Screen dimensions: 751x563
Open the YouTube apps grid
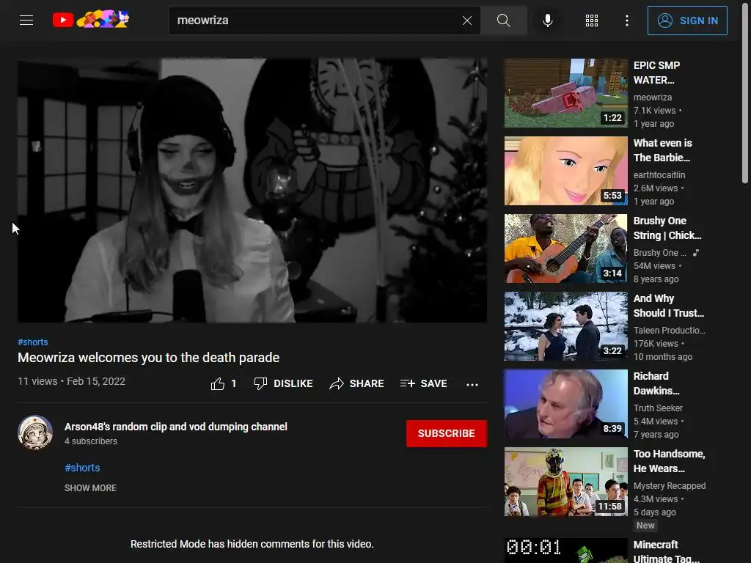592,20
